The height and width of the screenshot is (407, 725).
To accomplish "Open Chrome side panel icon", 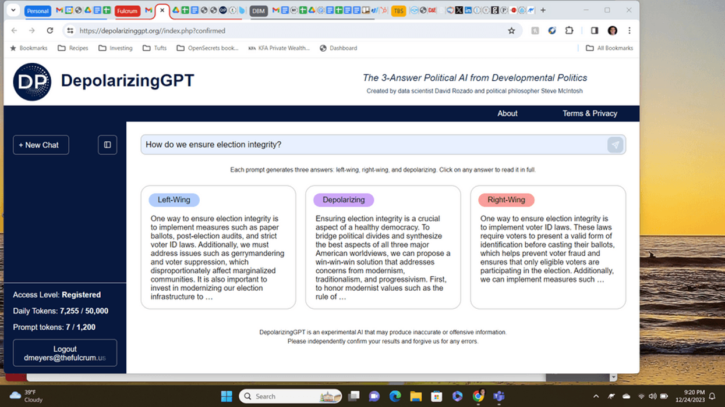I will (x=594, y=31).
